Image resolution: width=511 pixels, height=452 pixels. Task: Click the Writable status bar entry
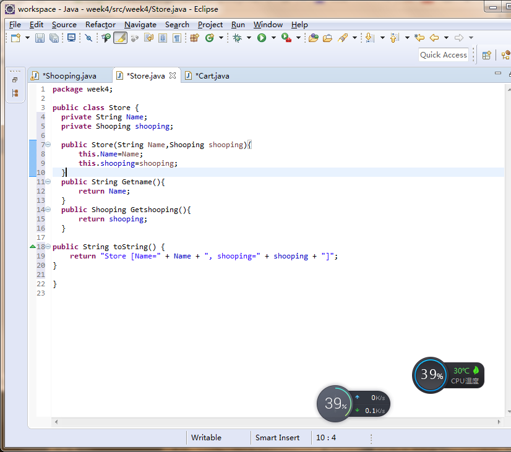(206, 438)
